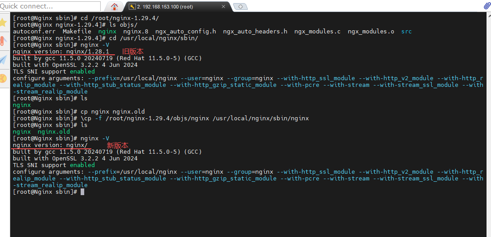The width and height of the screenshot is (491, 237).
Task: Click ngx_auto_config.h in the listing
Action: point(186,31)
